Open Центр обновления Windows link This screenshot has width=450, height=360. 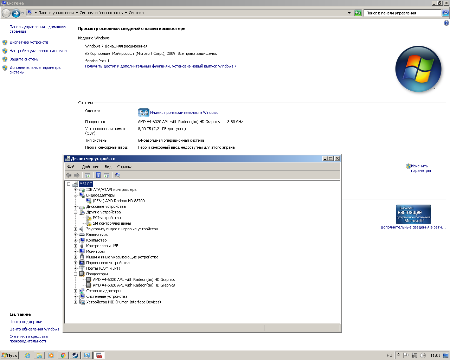34,329
